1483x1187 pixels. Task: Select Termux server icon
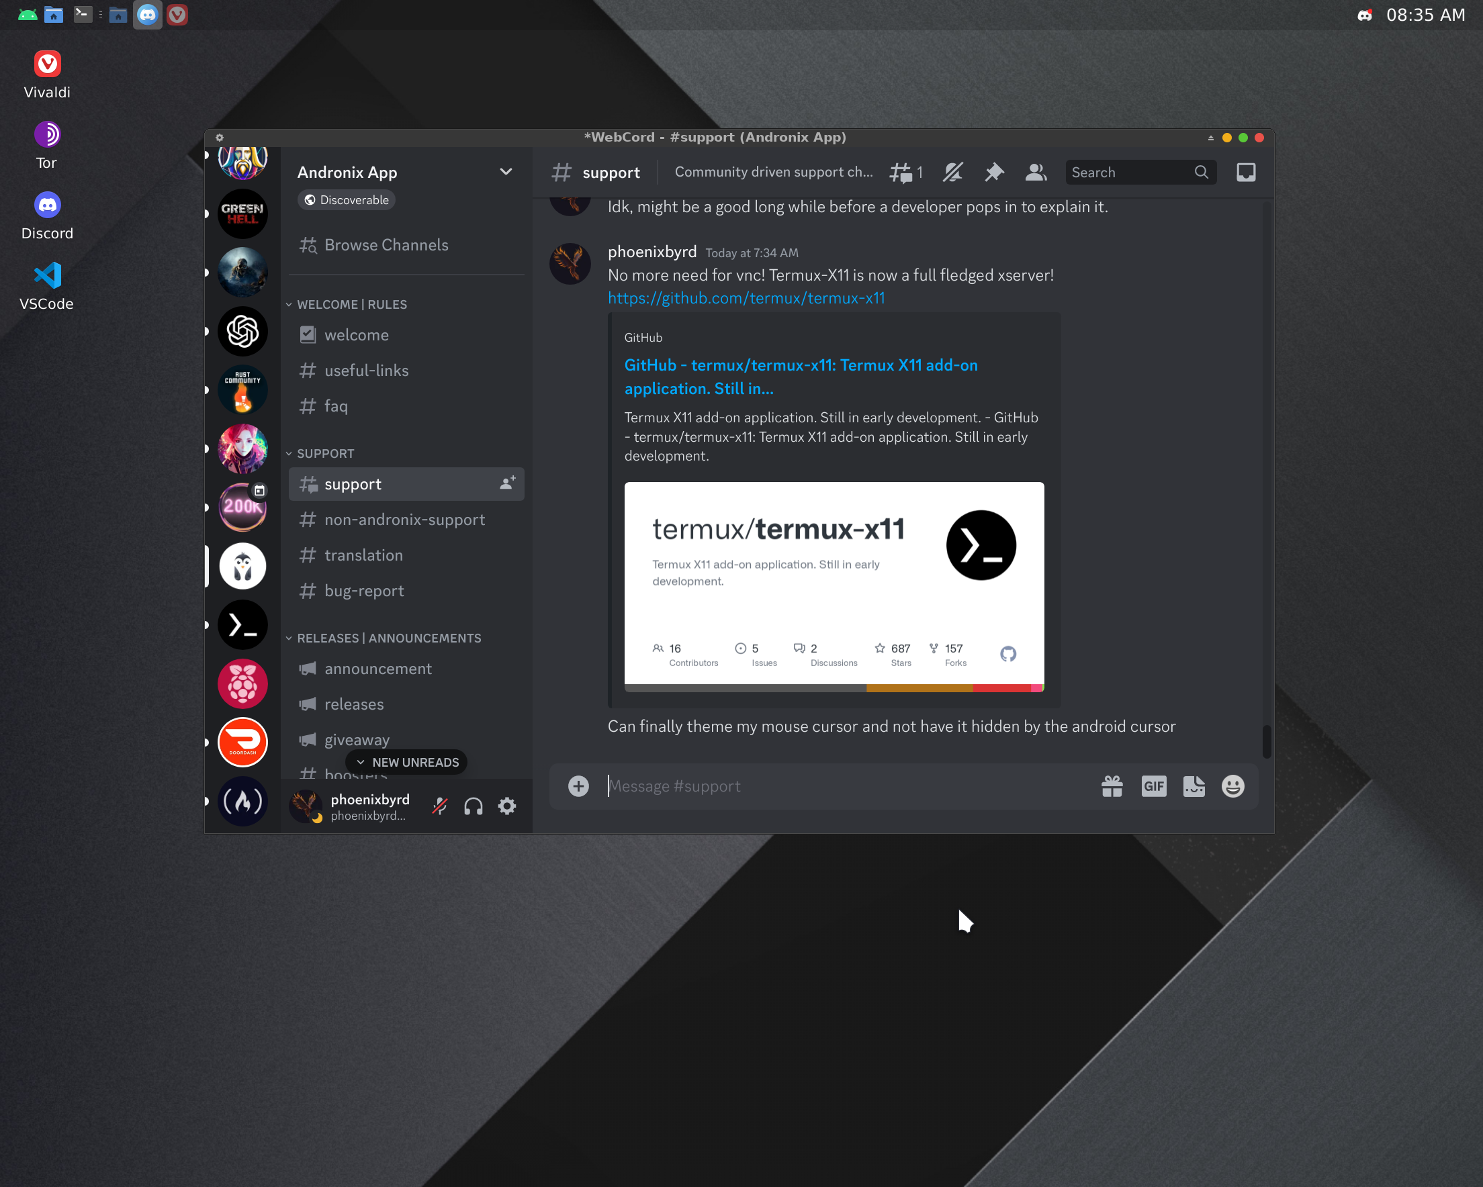[242, 625]
